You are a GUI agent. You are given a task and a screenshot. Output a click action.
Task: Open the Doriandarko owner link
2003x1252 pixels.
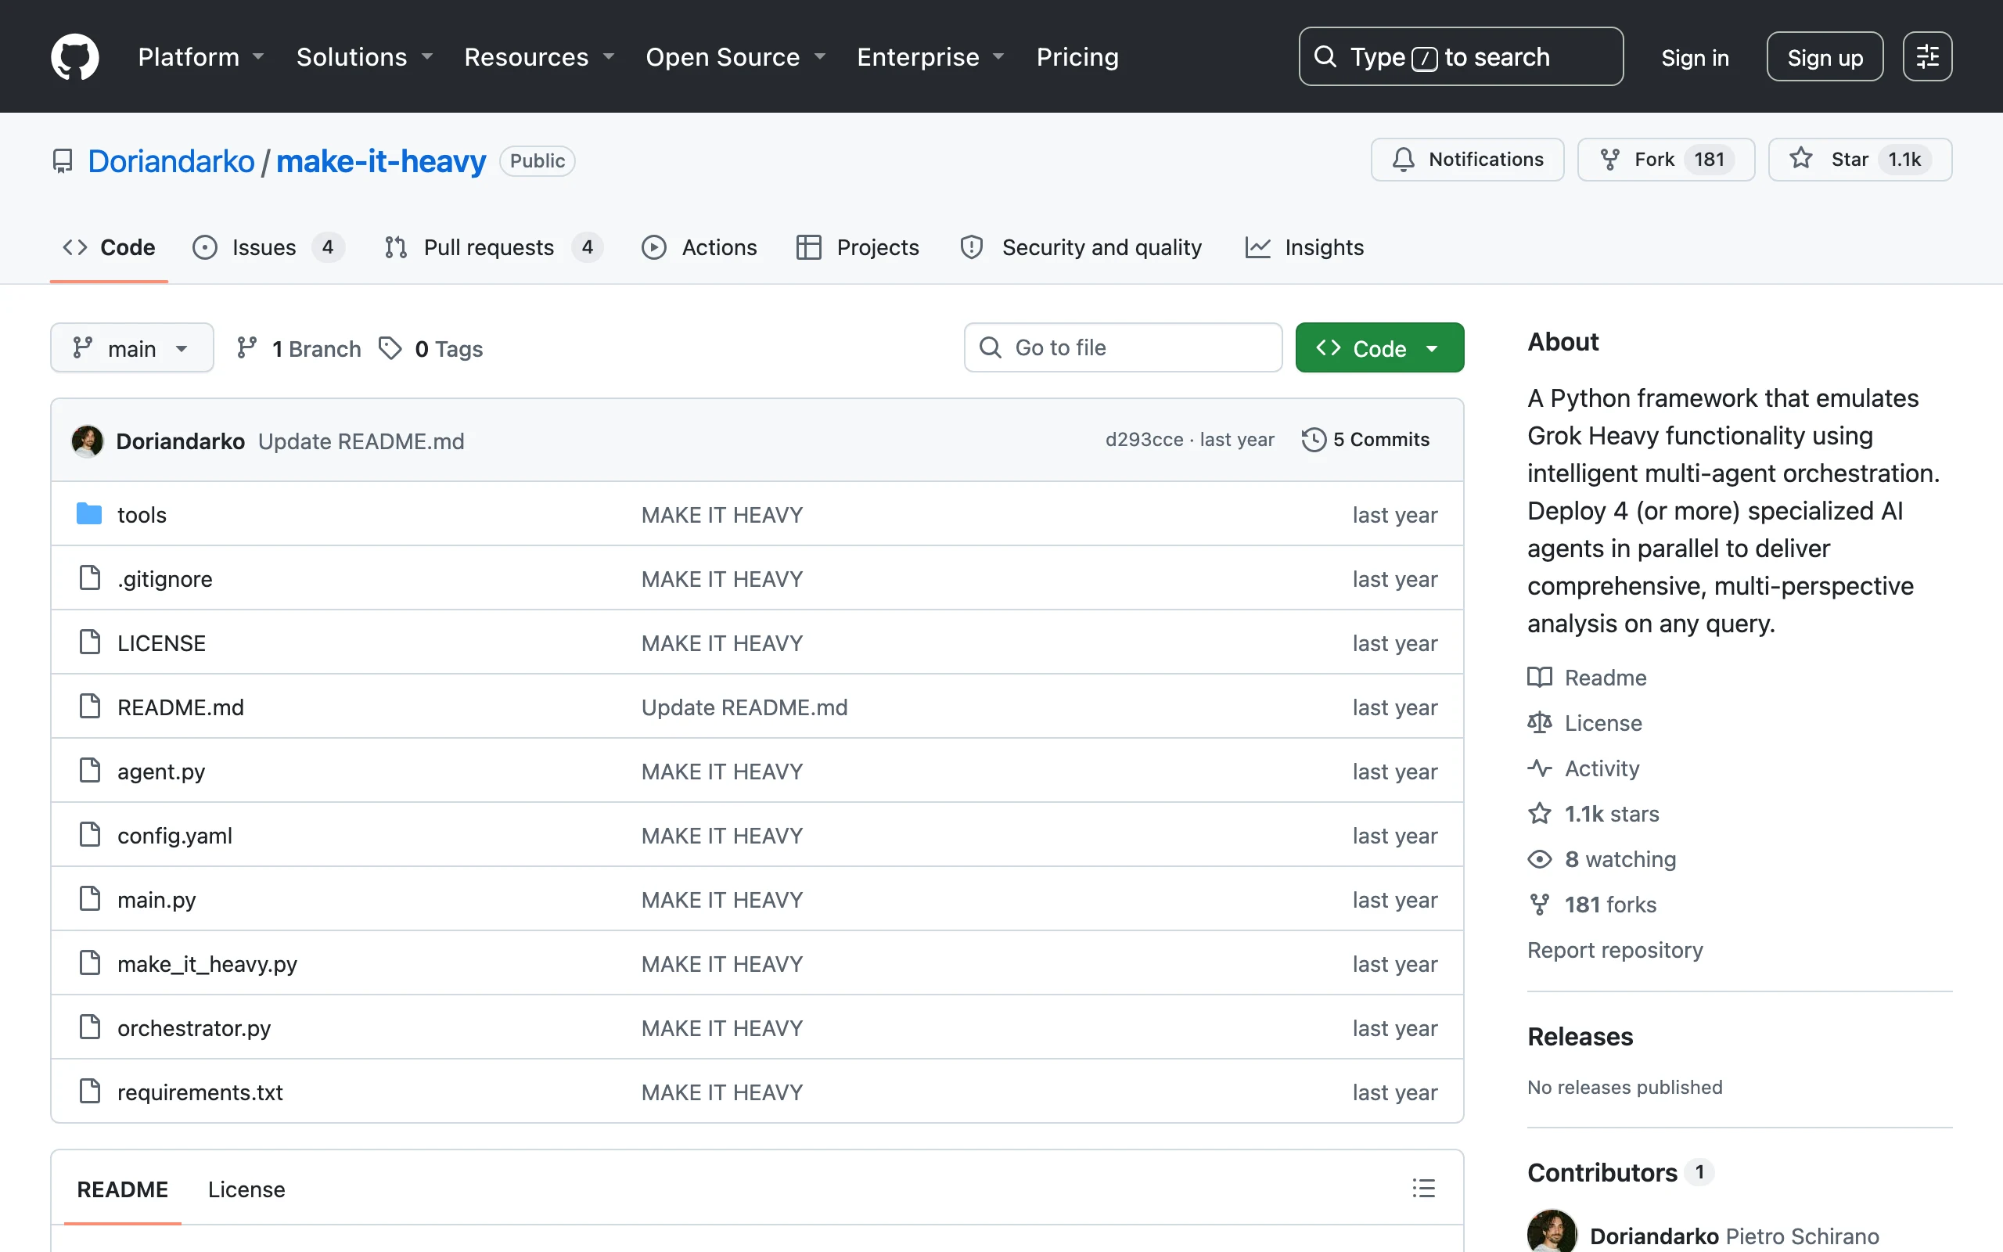pos(171,160)
